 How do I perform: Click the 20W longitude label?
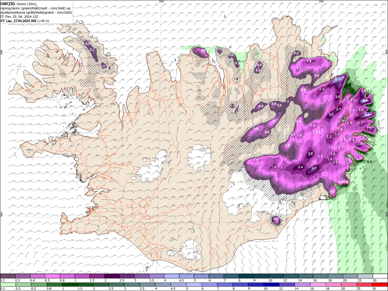[x=161, y=2]
